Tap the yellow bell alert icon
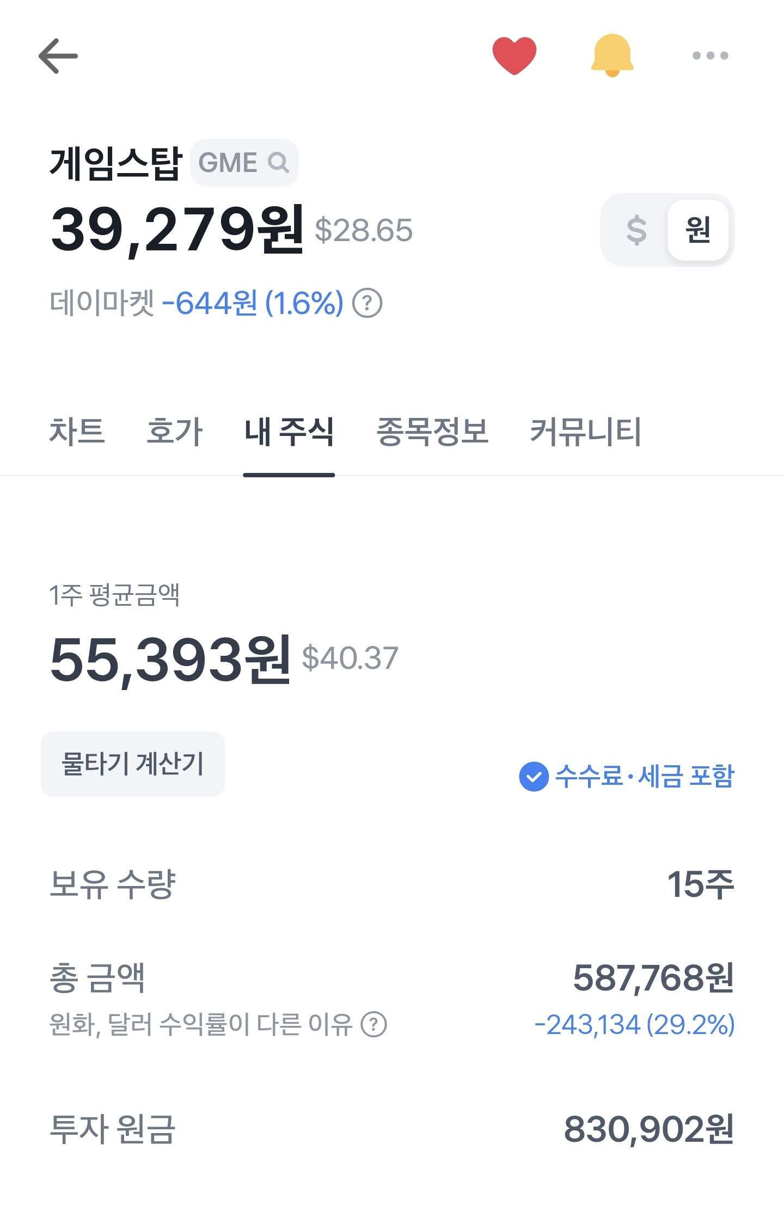 point(612,56)
